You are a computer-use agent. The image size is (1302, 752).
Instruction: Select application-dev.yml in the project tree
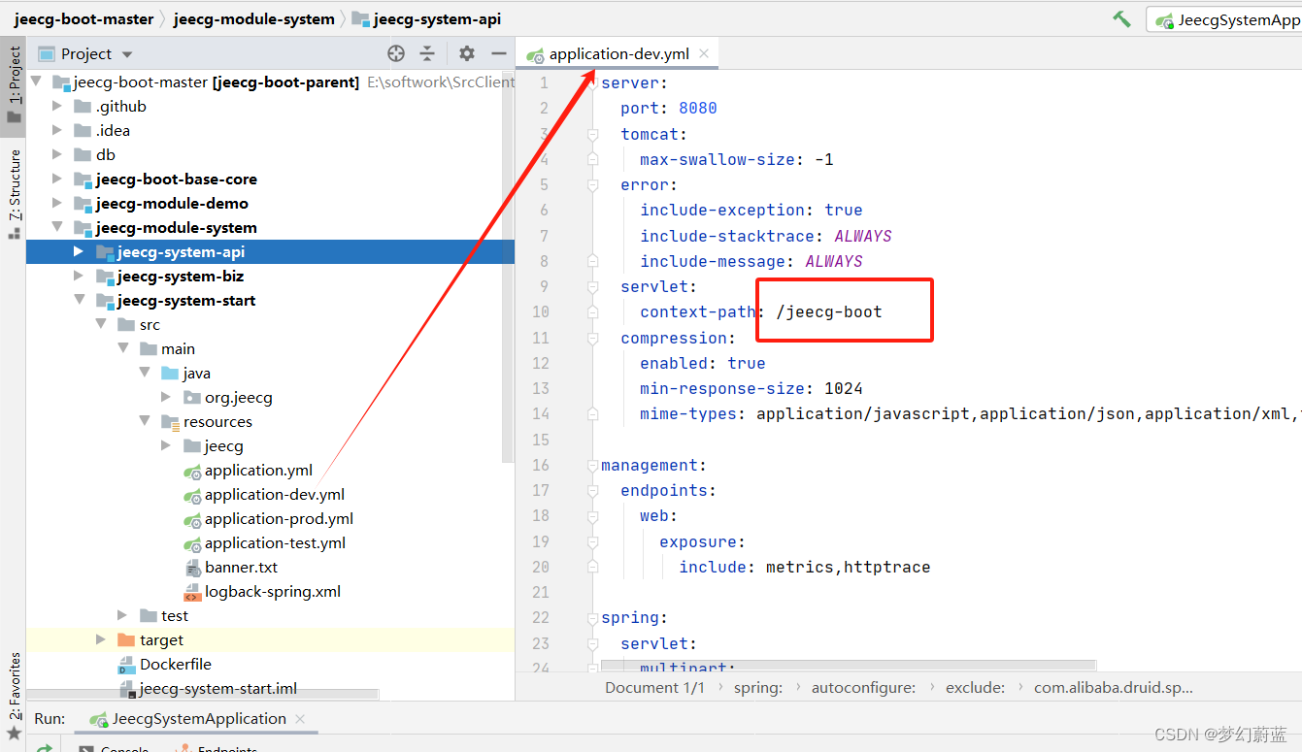(274, 494)
